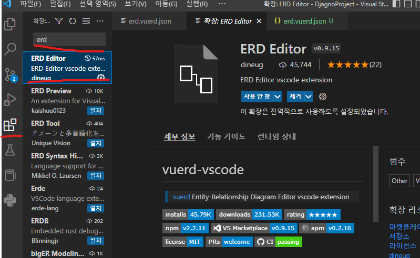The width and height of the screenshot is (420, 258).
Task: Click the Other category tag
Action: [399, 181]
